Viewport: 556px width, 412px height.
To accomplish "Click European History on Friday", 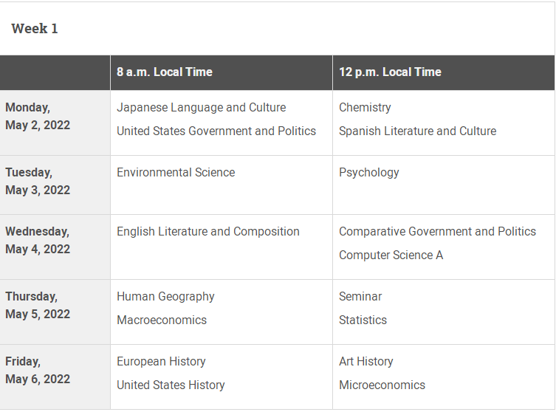I will (x=161, y=362).
